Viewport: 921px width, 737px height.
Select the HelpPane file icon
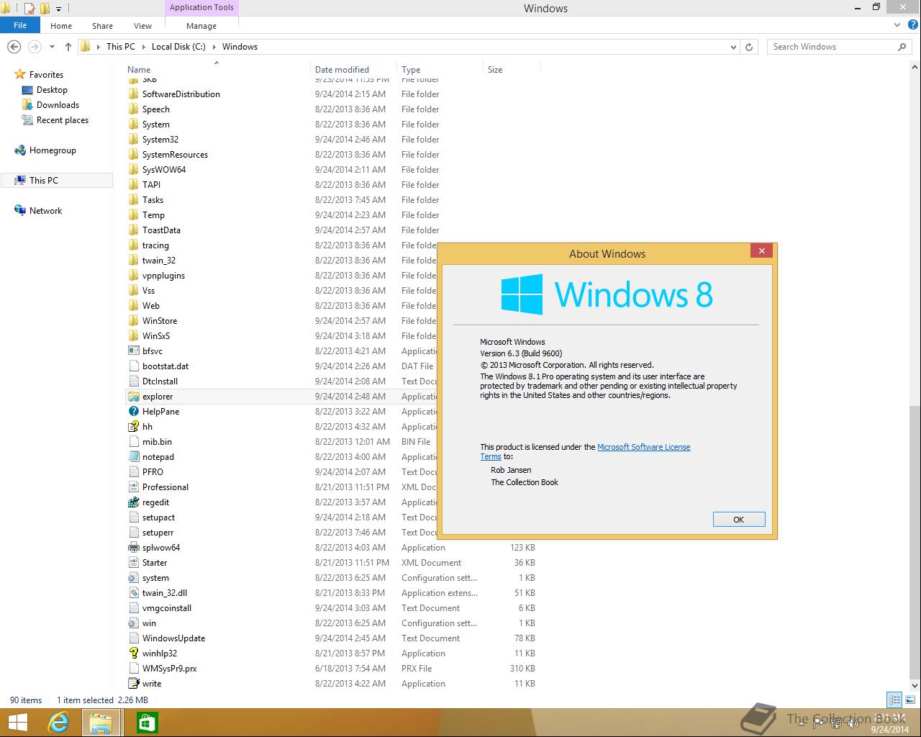pyautogui.click(x=133, y=412)
